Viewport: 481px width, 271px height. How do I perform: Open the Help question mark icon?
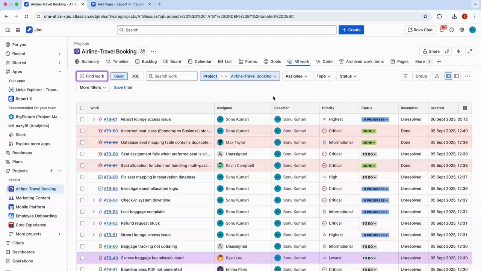(x=452, y=30)
